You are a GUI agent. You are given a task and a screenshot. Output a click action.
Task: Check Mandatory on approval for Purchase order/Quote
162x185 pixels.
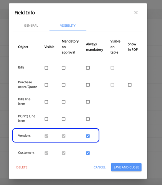[64, 85]
